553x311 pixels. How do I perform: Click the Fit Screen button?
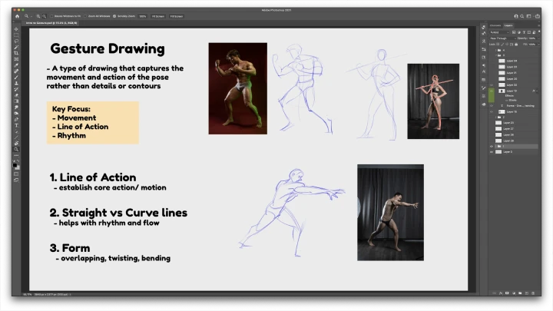[158, 16]
